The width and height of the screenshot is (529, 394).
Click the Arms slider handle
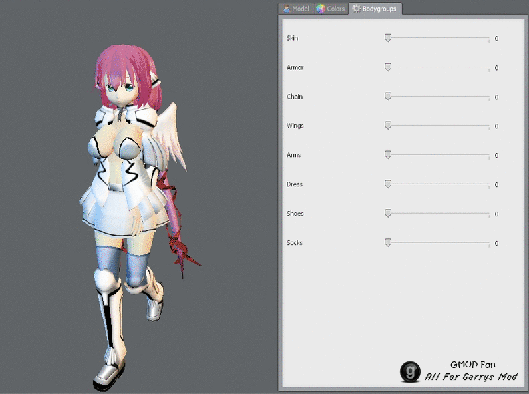388,155
